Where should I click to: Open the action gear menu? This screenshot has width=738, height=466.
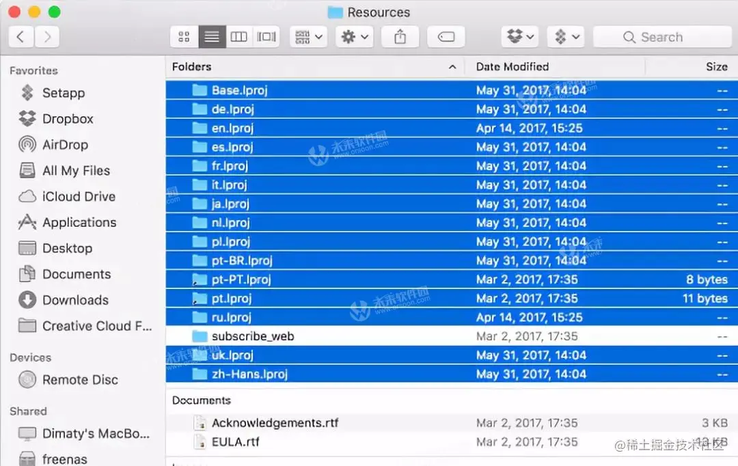click(x=355, y=37)
